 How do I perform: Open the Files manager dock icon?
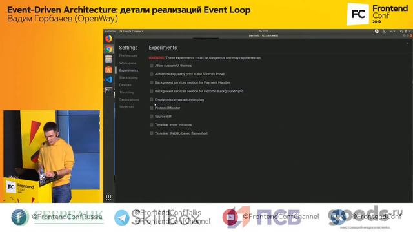(109, 59)
